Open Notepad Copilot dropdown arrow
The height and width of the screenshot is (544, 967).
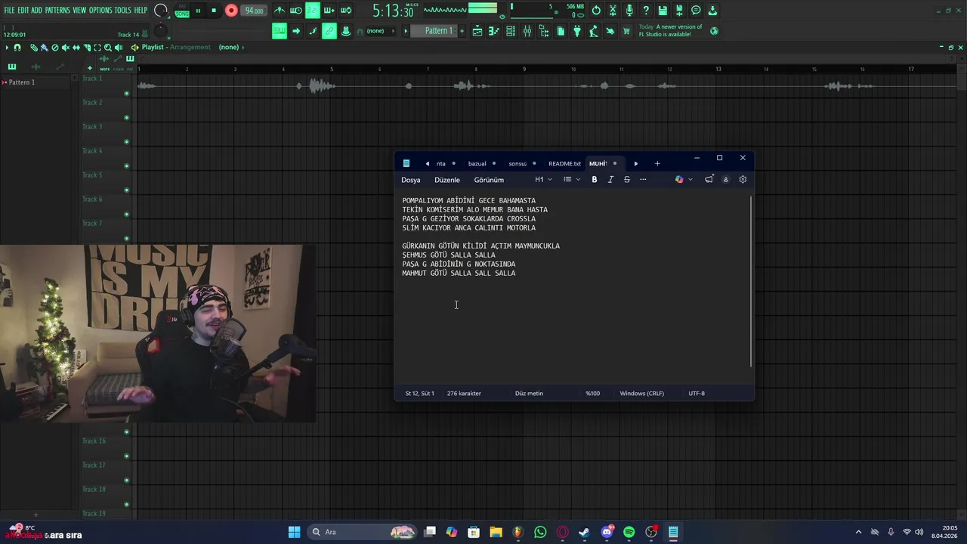[690, 180]
